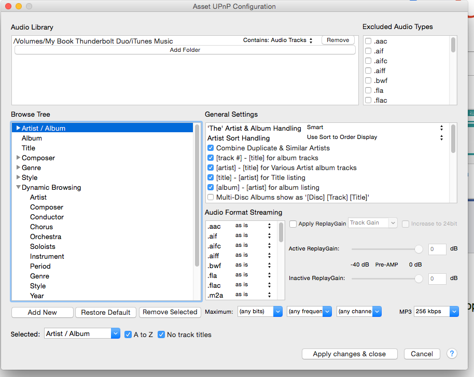Select Soloists under Dynamic Browsing
Screen dimensions: 474x377
click(43, 246)
